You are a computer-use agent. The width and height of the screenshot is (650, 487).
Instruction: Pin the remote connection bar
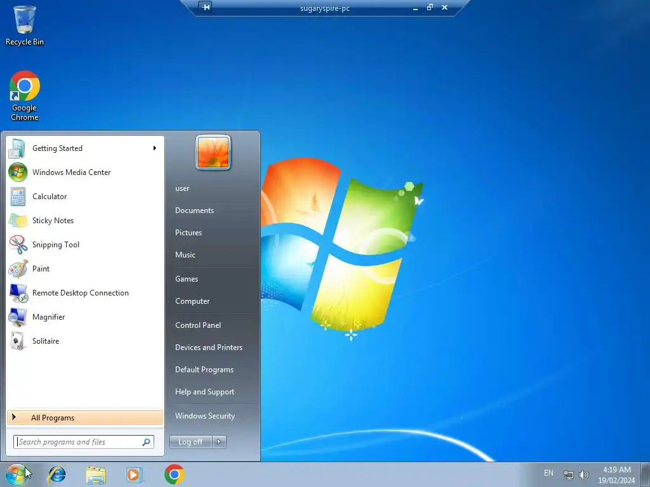[x=206, y=7]
